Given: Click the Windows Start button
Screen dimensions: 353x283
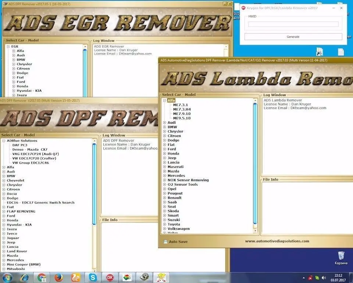Looking at the screenshot, I should 7,277.
